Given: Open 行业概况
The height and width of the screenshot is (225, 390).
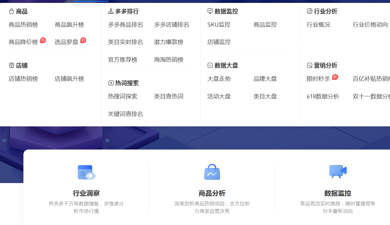Looking at the screenshot, I should (318, 25).
